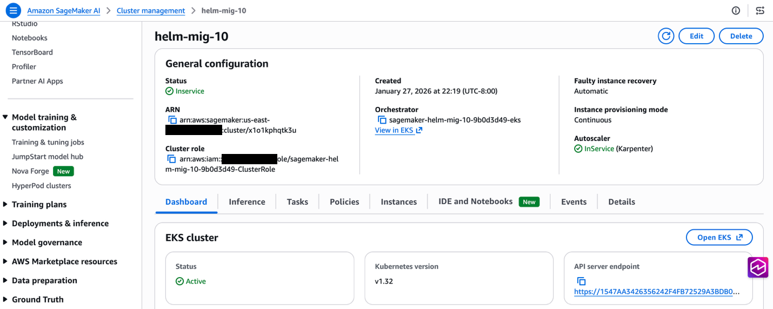Click the Delete button
The height and width of the screenshot is (309, 773).
[741, 36]
